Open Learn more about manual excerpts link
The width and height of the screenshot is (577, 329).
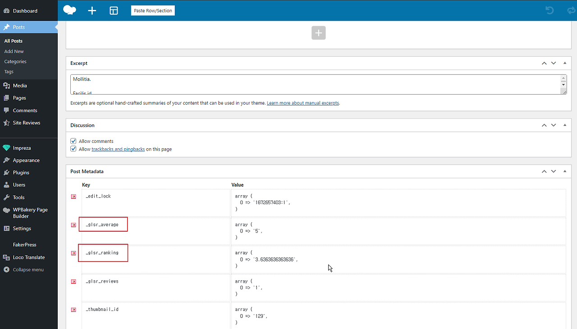pos(303,103)
